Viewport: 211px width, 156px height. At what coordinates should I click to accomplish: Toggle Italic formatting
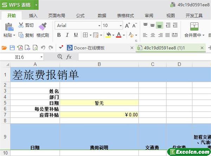click(67, 35)
